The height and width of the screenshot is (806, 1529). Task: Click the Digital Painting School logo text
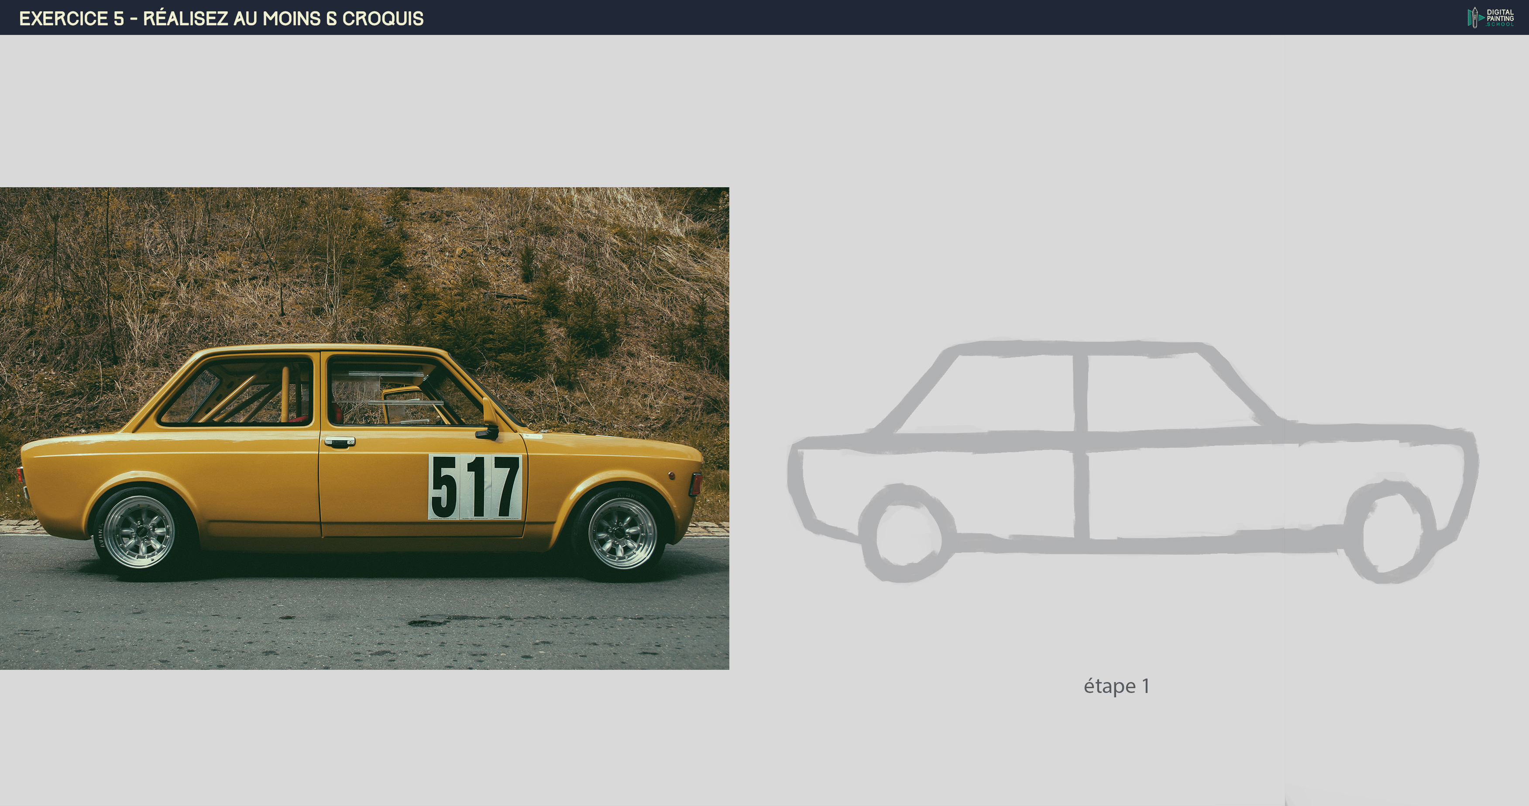tap(1500, 17)
